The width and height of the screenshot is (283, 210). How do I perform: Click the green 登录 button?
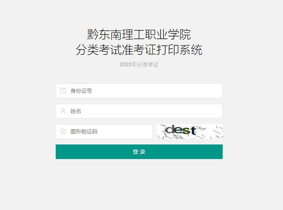(139, 152)
